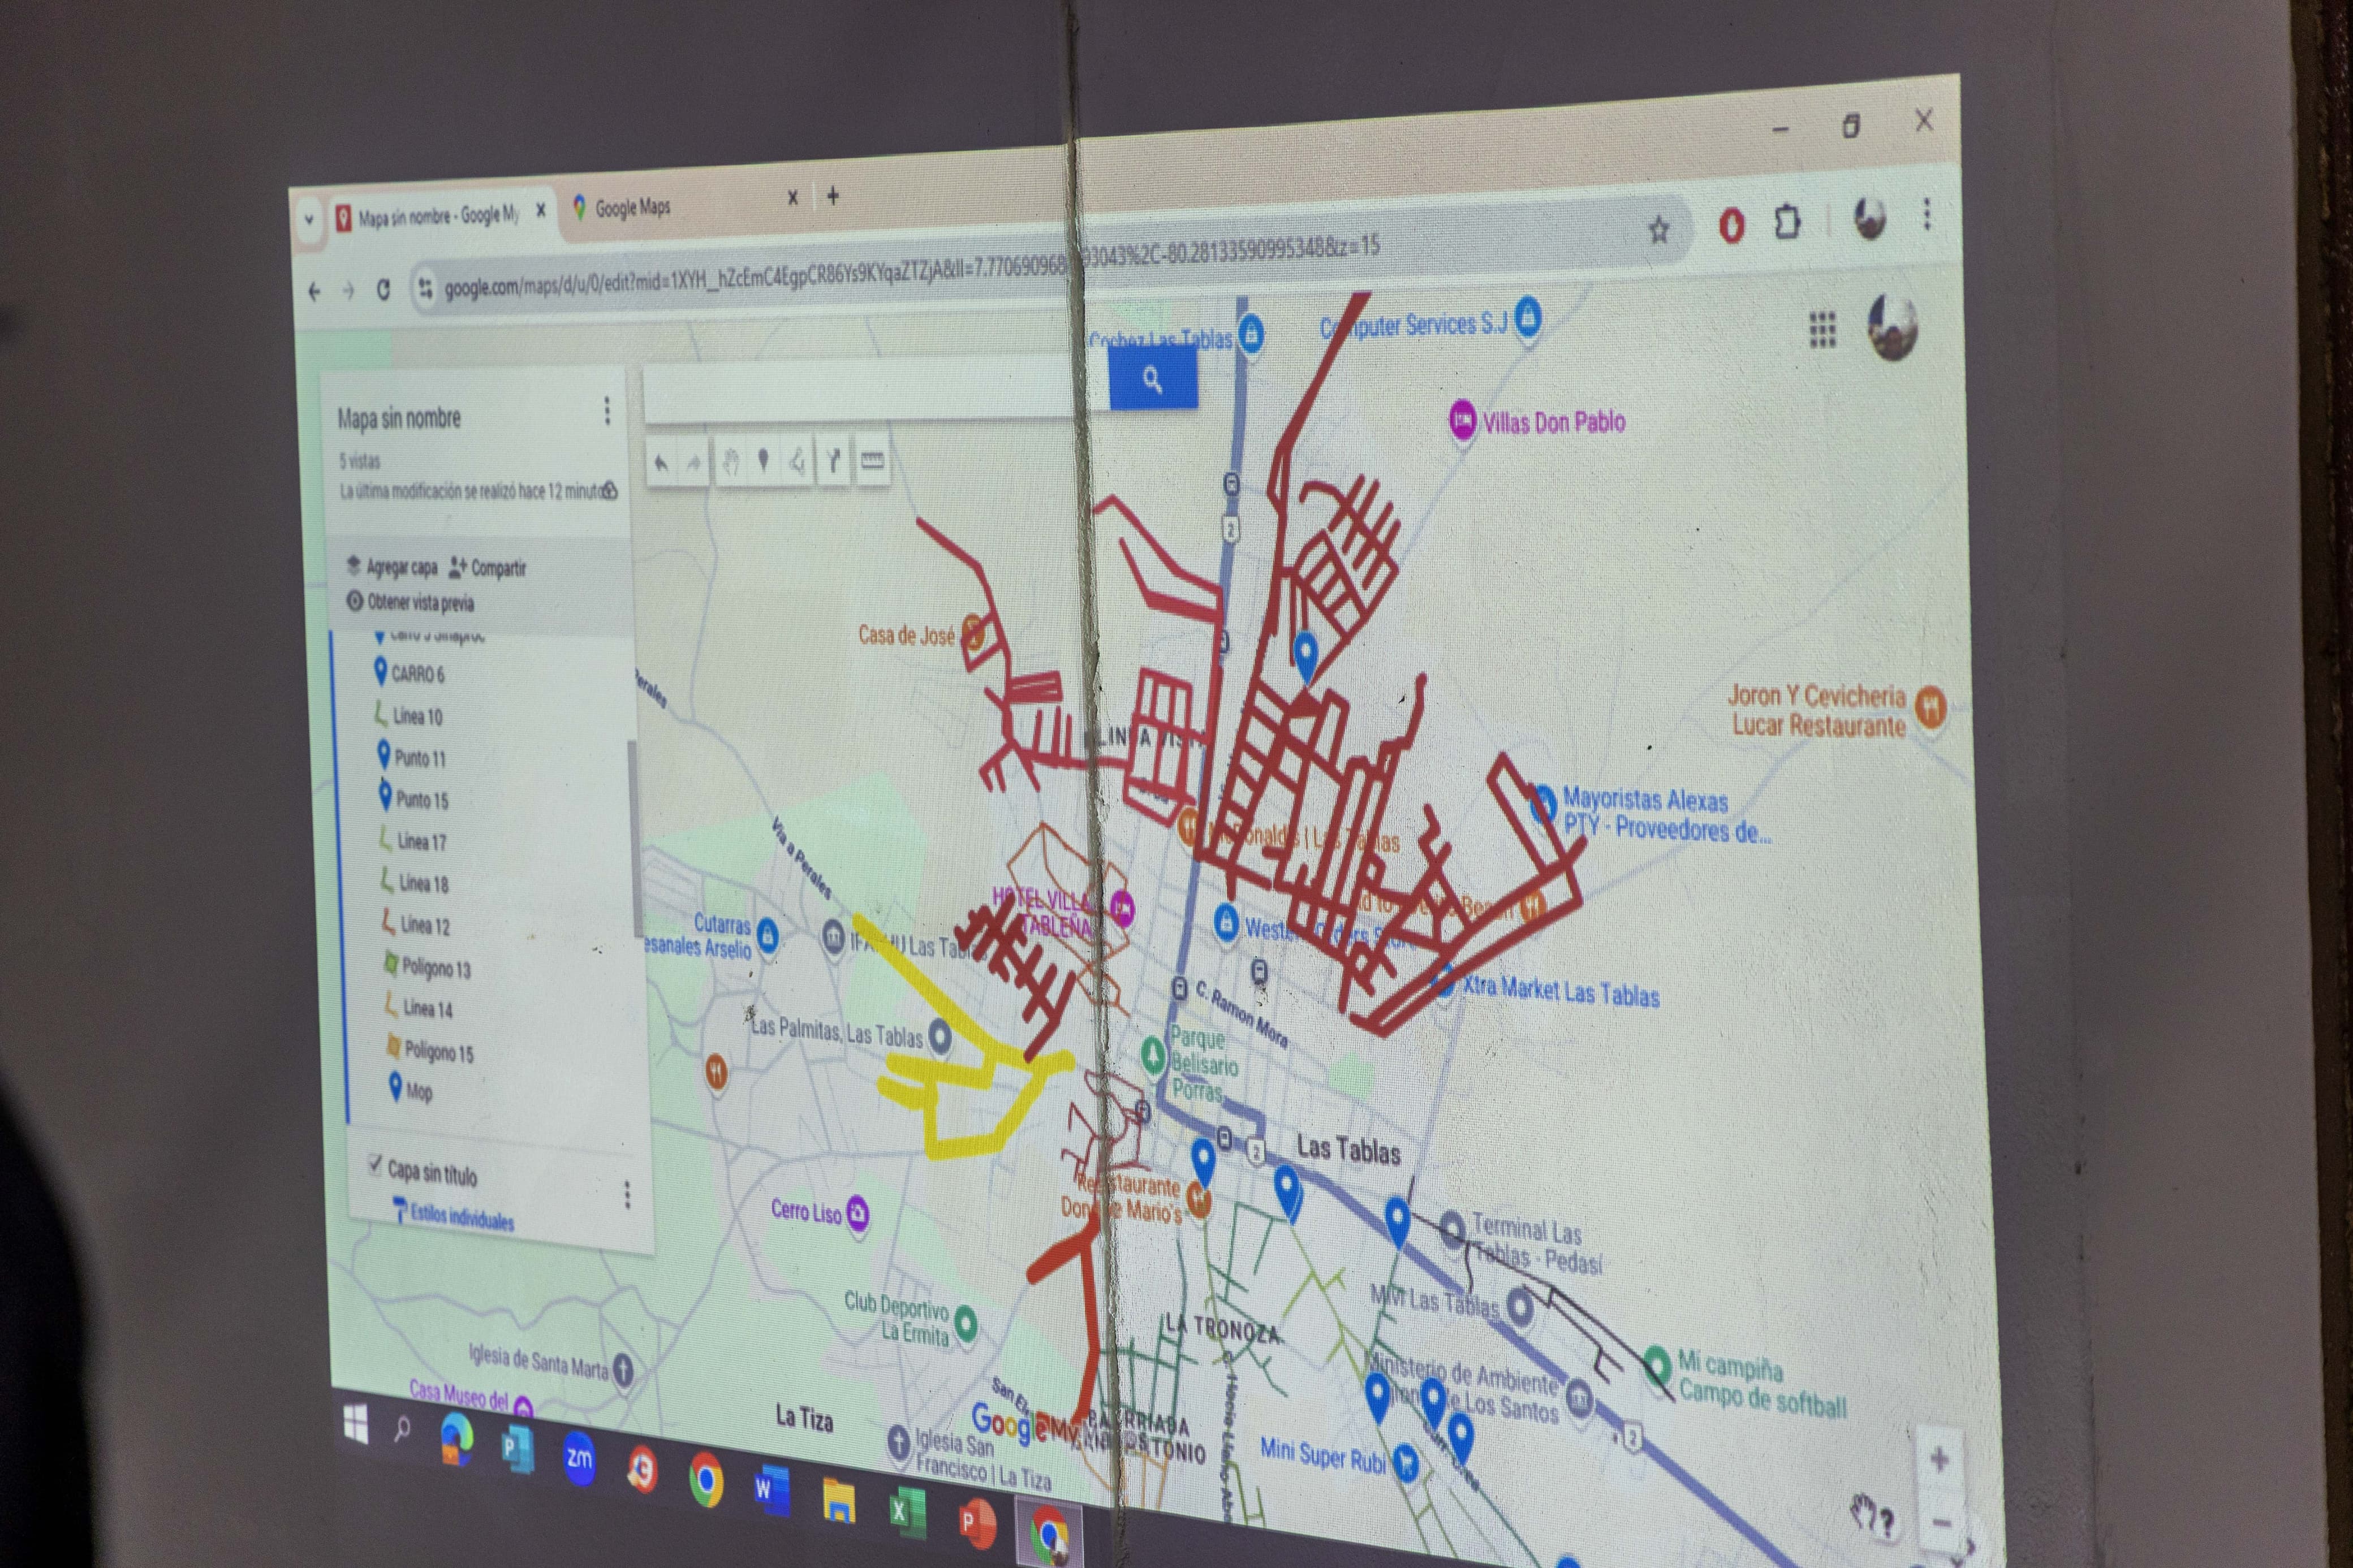Click the Mapa sin nombre title

pyautogui.click(x=399, y=418)
